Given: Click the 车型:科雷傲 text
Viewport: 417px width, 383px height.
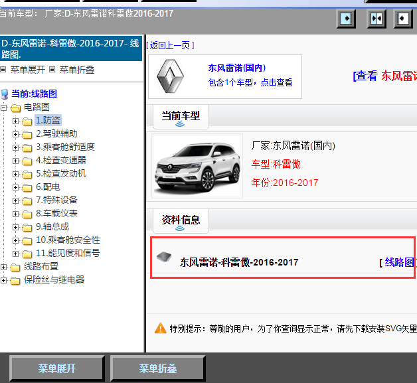Looking at the screenshot, I should coord(276,164).
